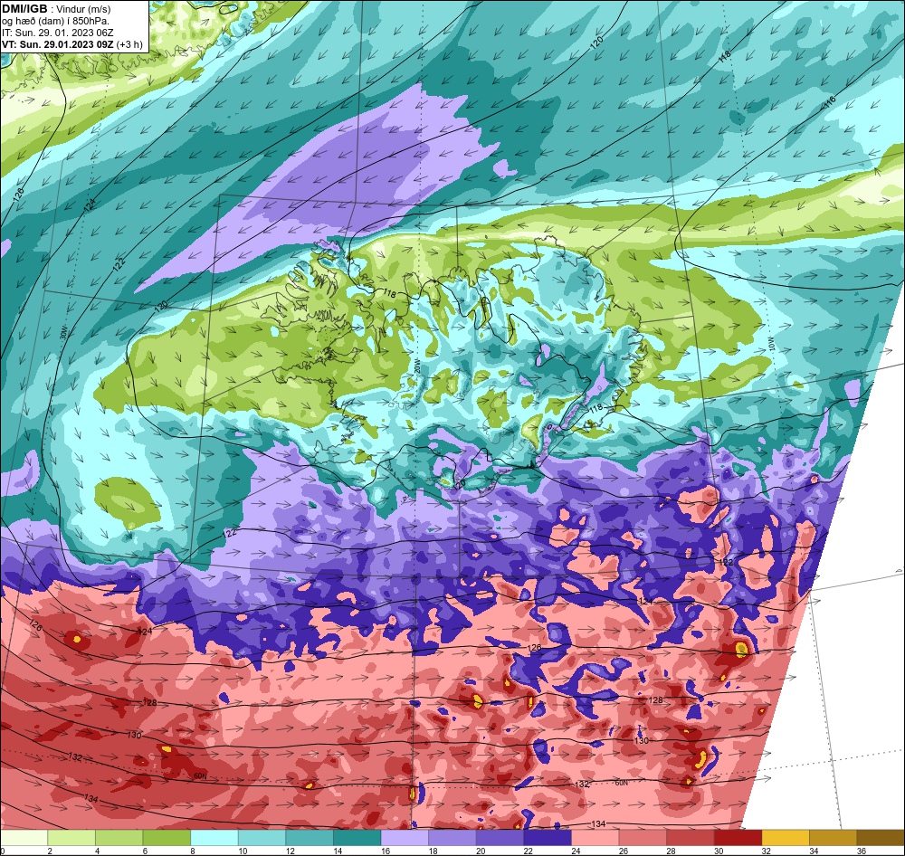Click the pink swatch between 24 and 26
The width and height of the screenshot is (905, 856).
point(595,838)
